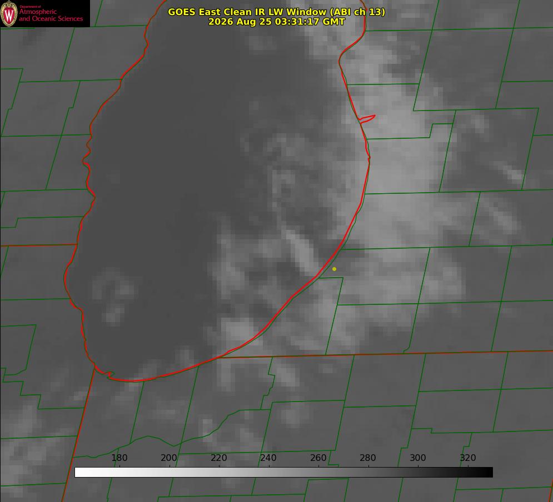This screenshot has height=502, width=553.
Task: Click the 320 colorbar label
Action: 467,458
